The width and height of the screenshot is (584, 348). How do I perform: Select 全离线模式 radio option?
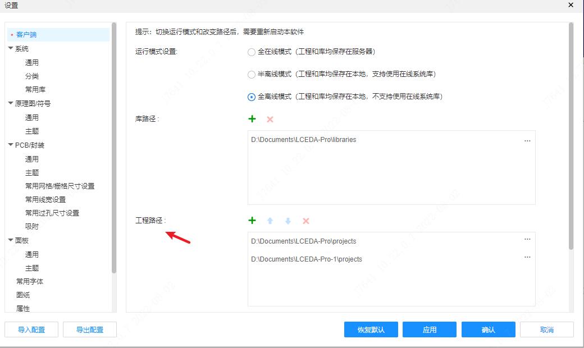[x=252, y=97]
